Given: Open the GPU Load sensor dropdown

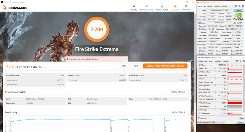Looking at the screenshot, I should click(x=216, y=79).
